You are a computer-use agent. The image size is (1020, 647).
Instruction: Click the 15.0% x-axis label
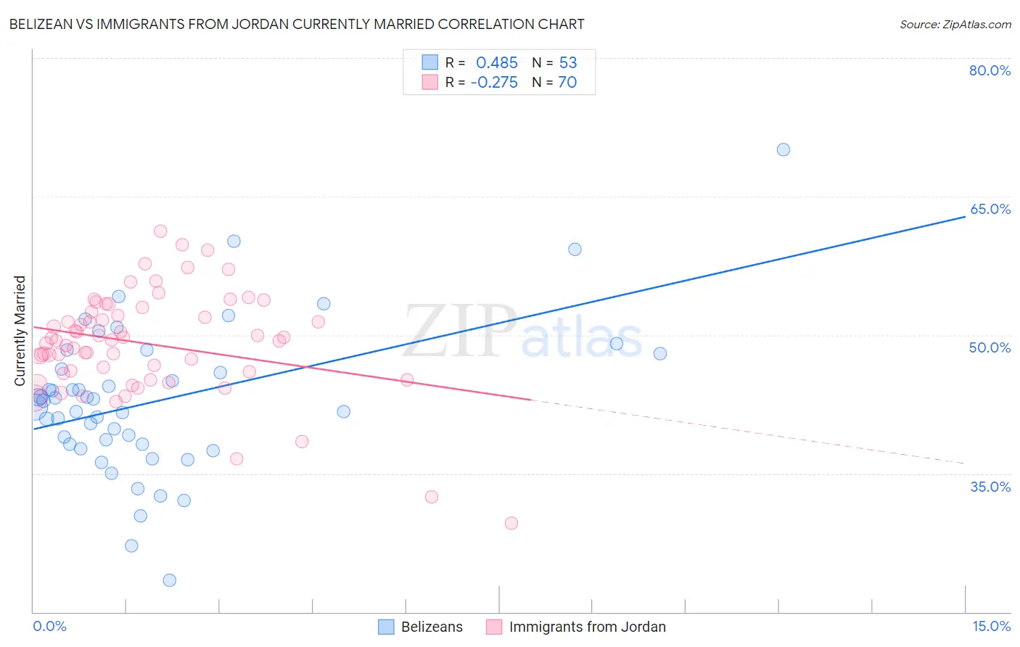[992, 626]
